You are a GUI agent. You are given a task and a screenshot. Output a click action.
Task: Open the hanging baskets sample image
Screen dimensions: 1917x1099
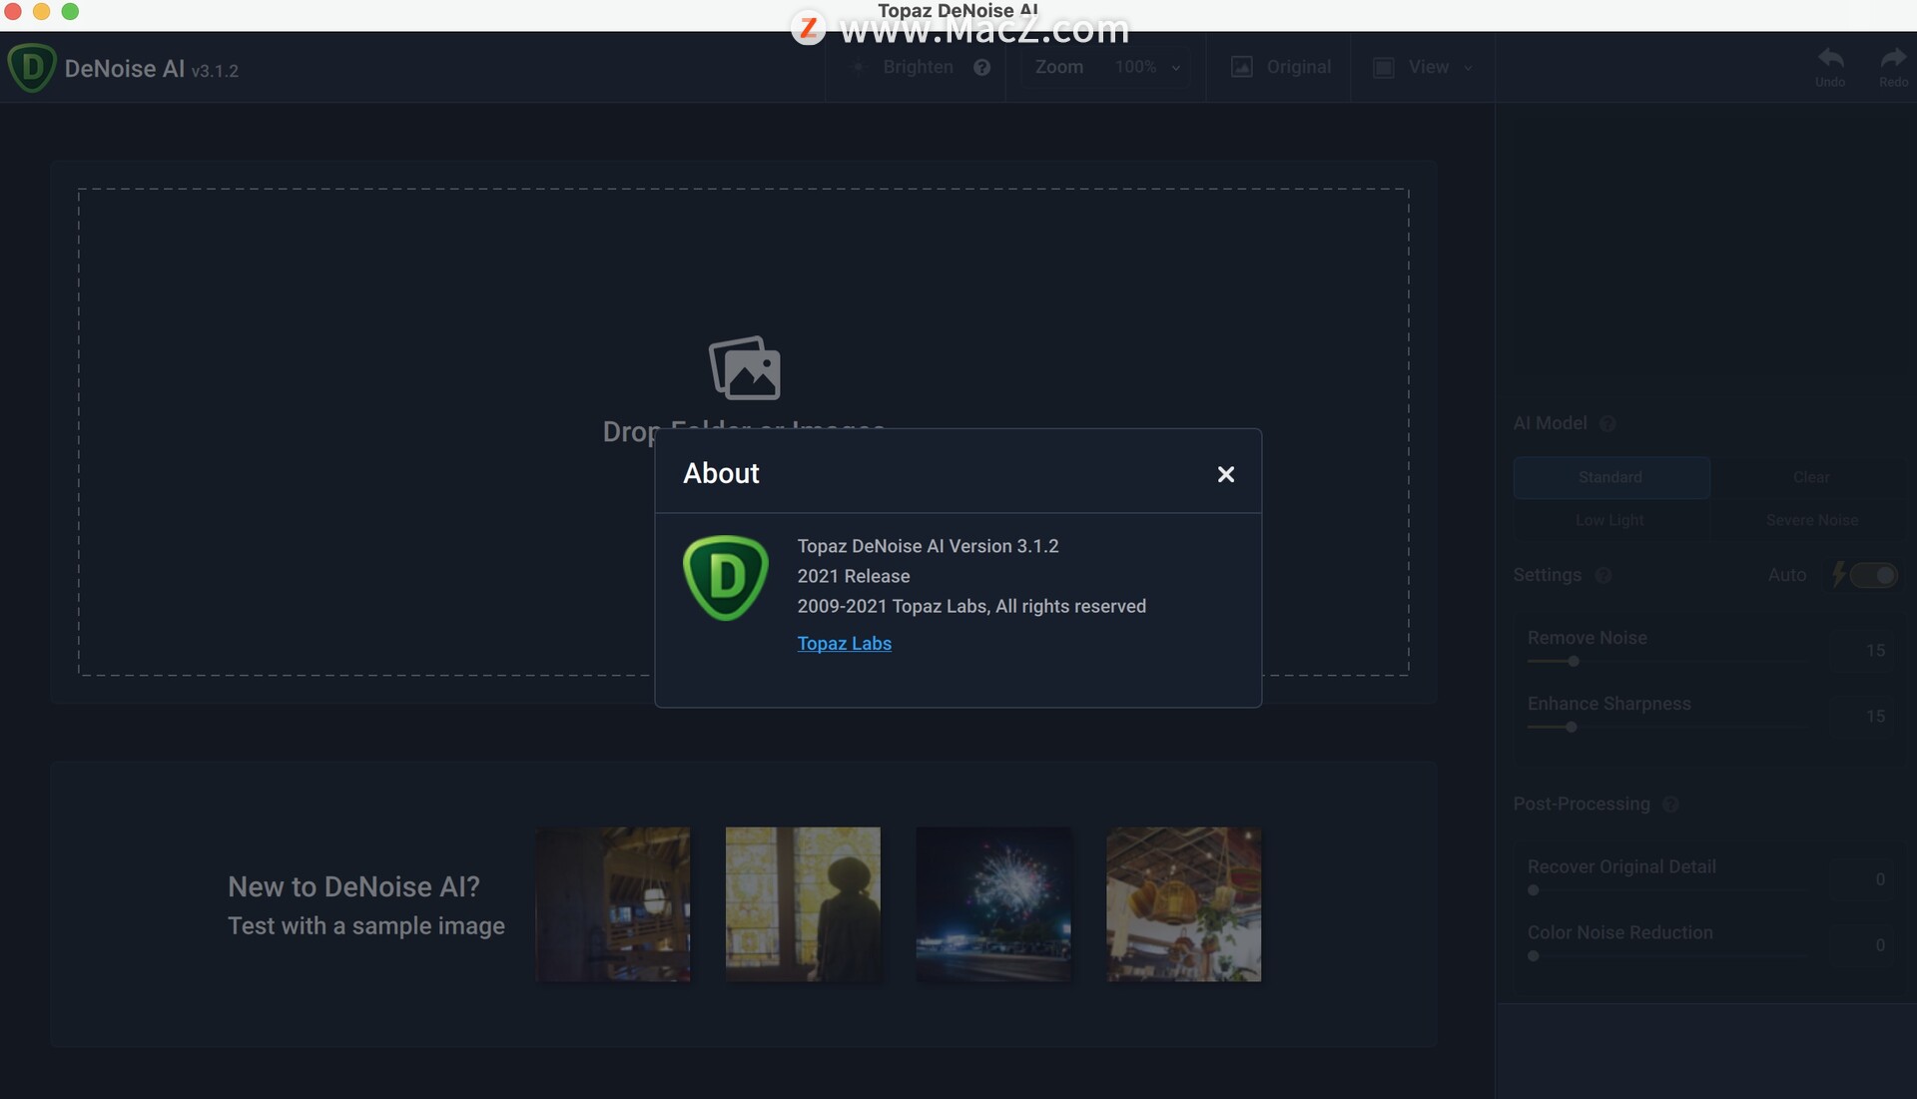[1183, 903]
